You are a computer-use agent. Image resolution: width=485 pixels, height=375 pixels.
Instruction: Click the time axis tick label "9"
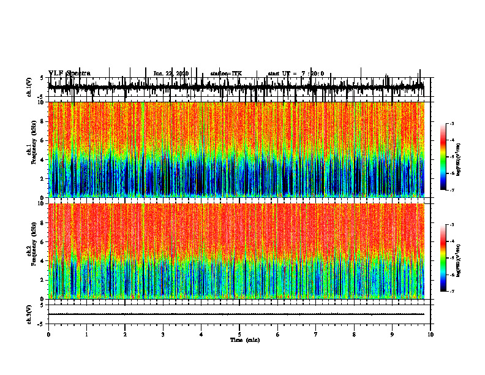tap(392, 335)
